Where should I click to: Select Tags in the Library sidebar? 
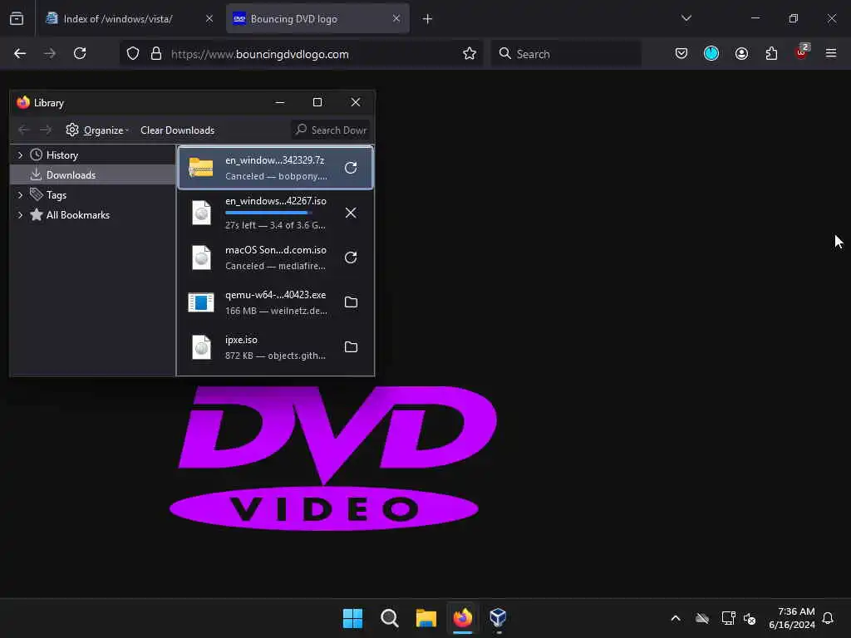tap(56, 194)
